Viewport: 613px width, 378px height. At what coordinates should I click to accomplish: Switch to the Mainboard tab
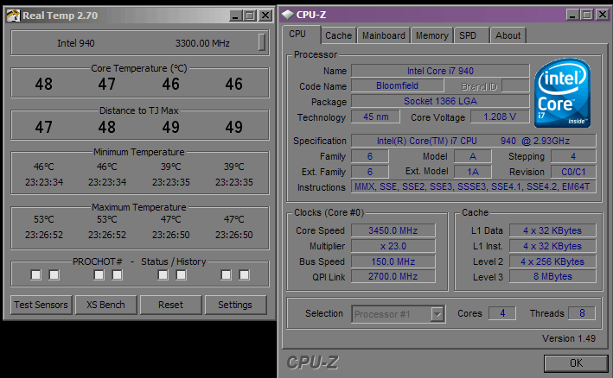384,35
